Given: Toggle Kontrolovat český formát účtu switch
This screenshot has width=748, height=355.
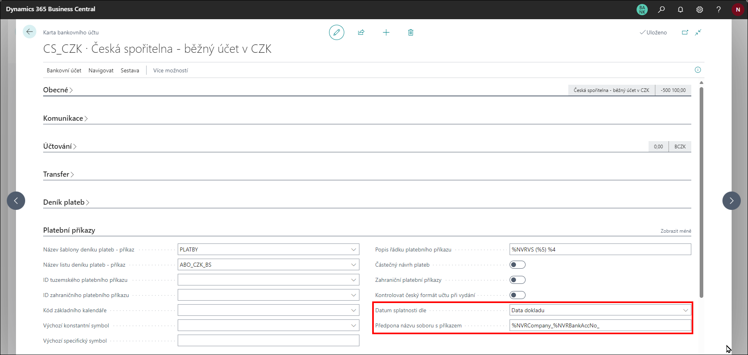Looking at the screenshot, I should click(x=518, y=295).
